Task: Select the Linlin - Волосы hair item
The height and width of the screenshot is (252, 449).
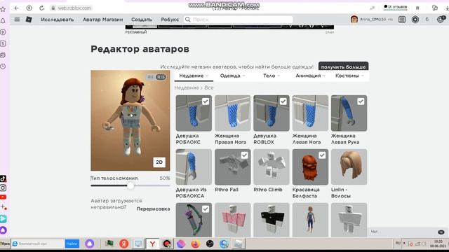Action: pos(349,167)
